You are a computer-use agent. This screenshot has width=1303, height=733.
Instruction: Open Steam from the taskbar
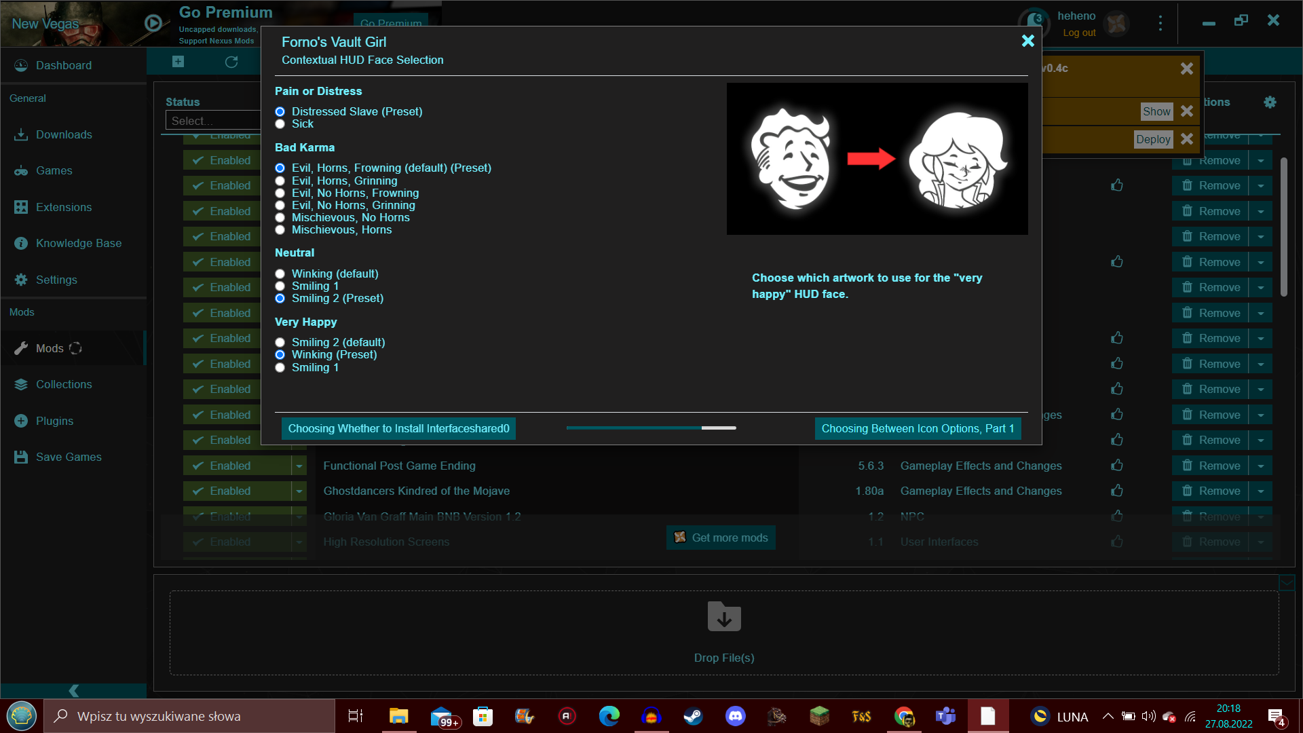[693, 716]
